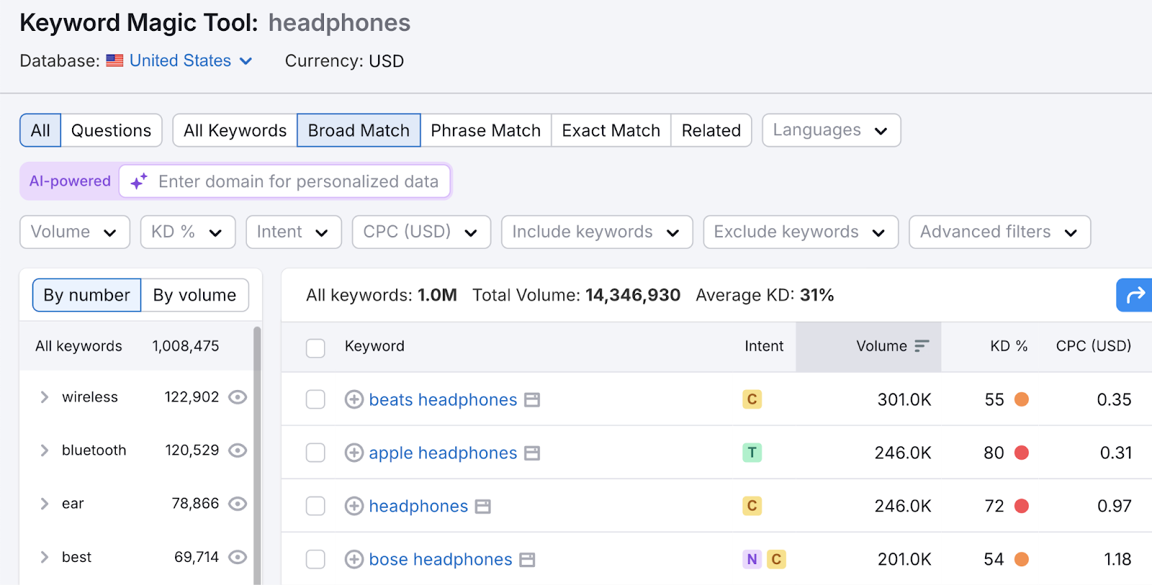The image size is (1152, 585).
Task: Click the blue share arrow button
Action: click(x=1135, y=295)
